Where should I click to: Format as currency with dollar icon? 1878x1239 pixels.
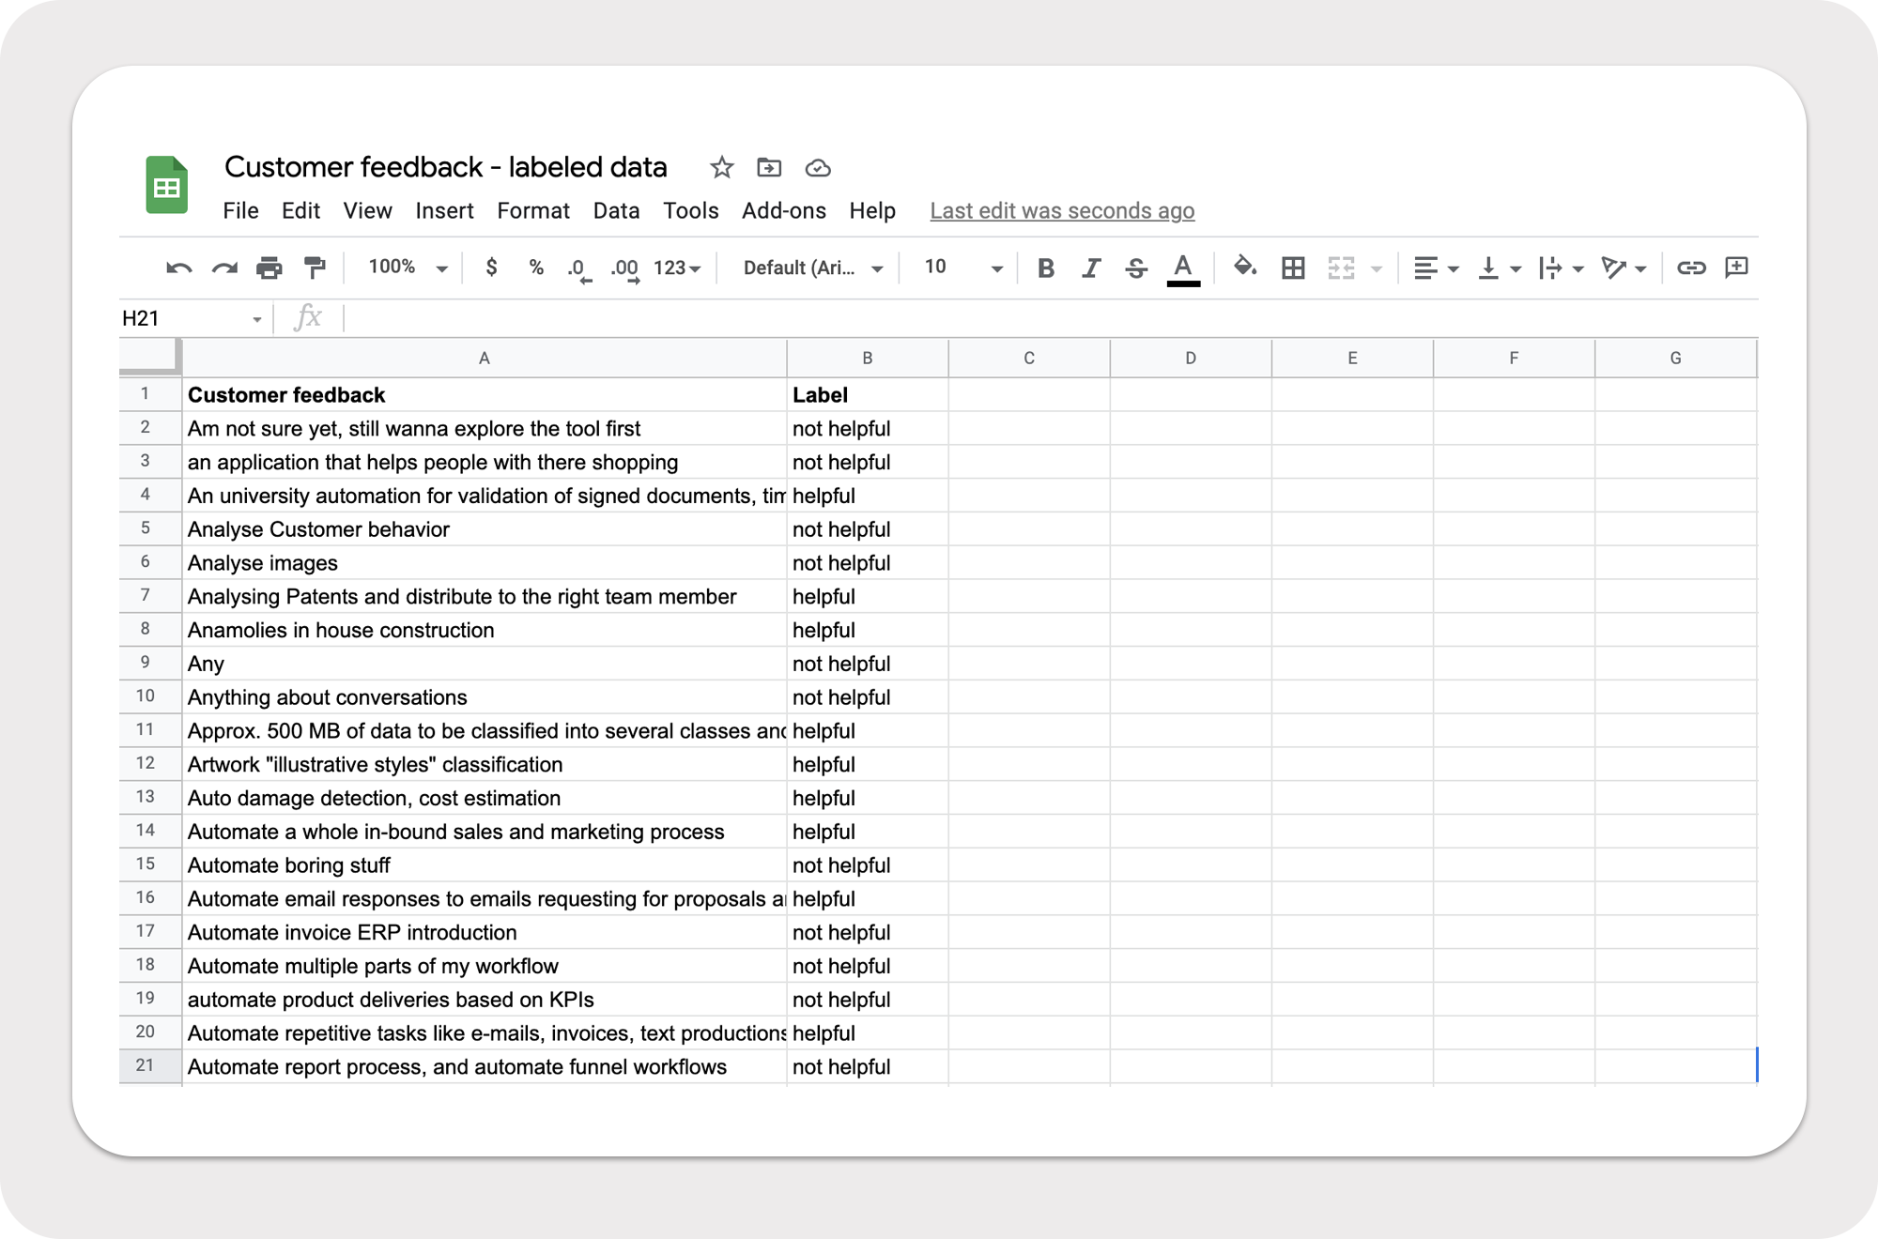(491, 268)
